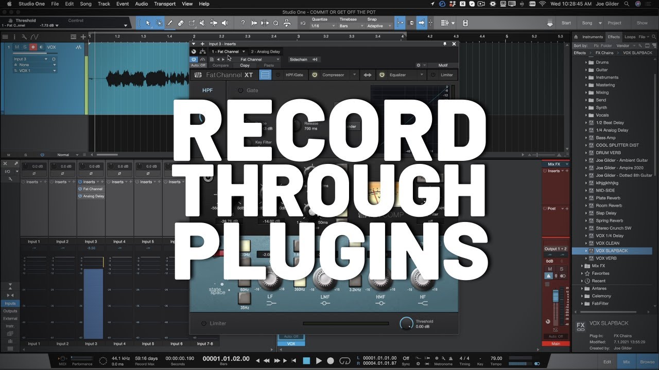Select the VOX VERB FX chain
Image resolution: width=659 pixels, height=370 pixels.
(606, 258)
